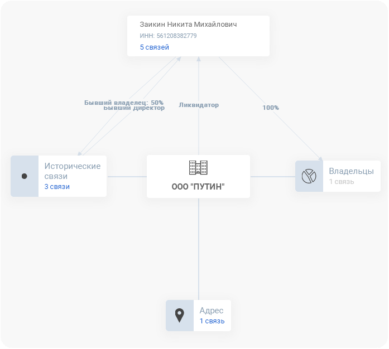Screen dimensions: 389x349
Task: Open the "3 связи" link under Исторические связи
Action: [57, 187]
